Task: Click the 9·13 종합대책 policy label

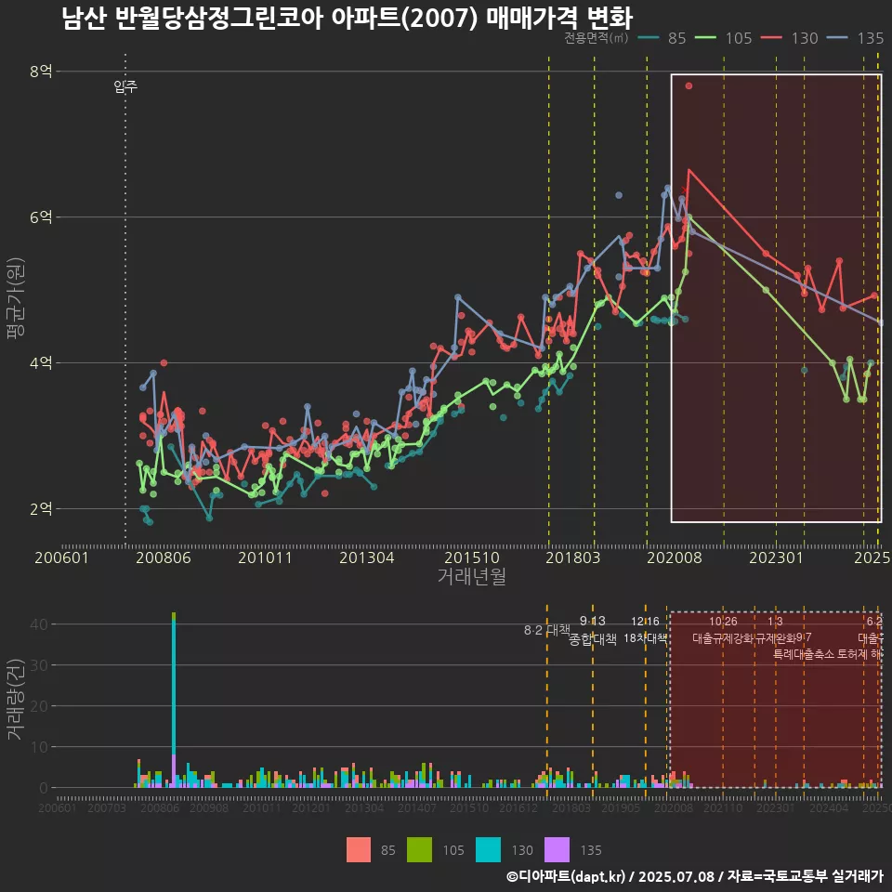Action: pyautogui.click(x=592, y=630)
